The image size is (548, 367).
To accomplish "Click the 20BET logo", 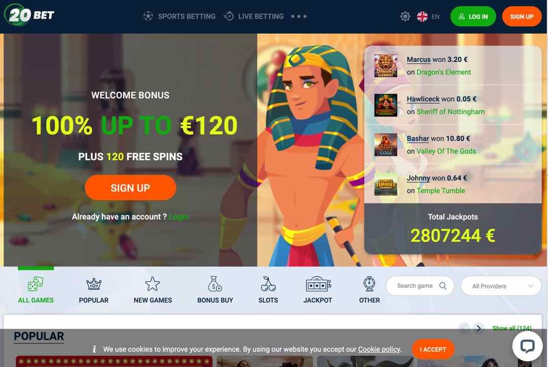I will coord(29,15).
